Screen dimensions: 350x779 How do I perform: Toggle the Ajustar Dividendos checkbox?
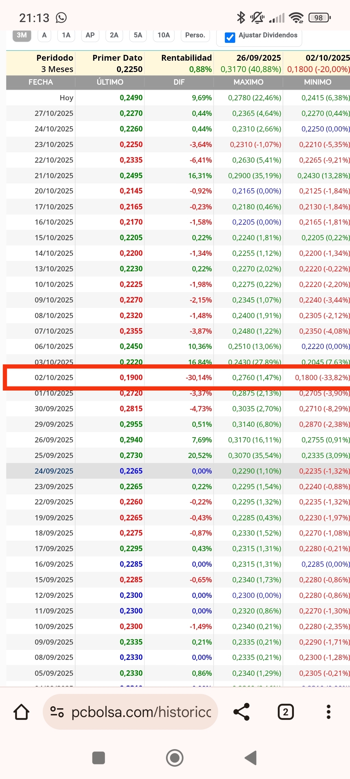coord(230,37)
